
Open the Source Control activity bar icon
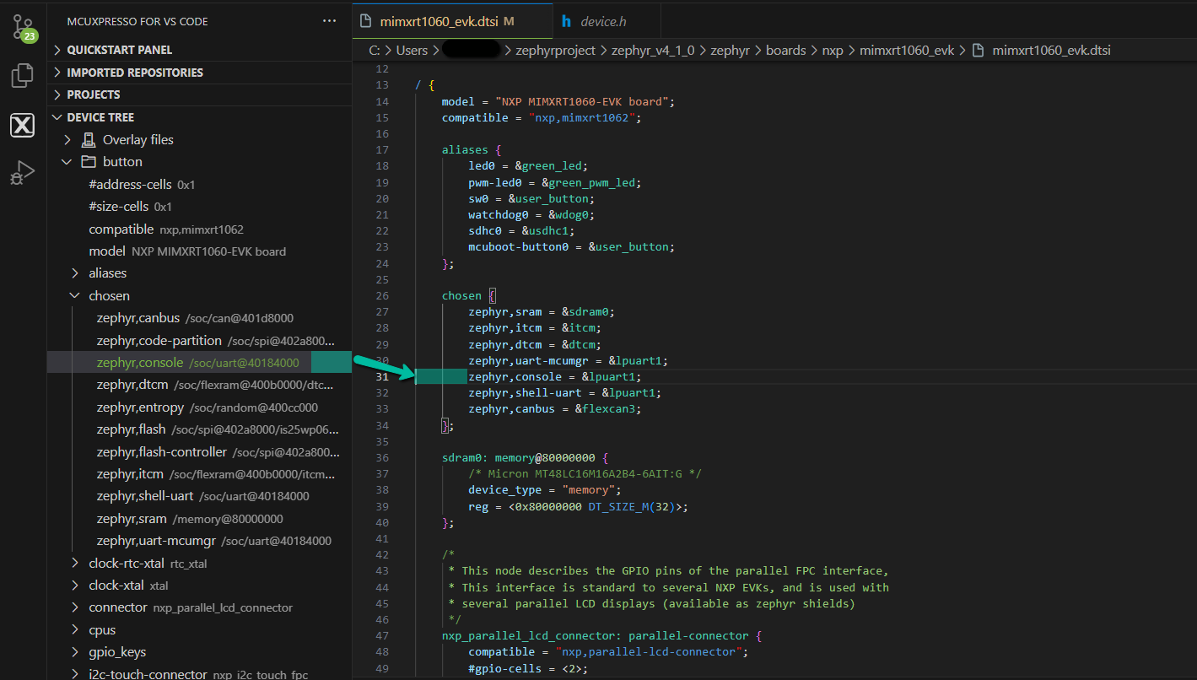[23, 27]
